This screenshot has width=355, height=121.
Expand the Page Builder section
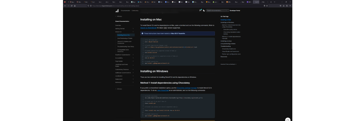[x=124, y=61]
